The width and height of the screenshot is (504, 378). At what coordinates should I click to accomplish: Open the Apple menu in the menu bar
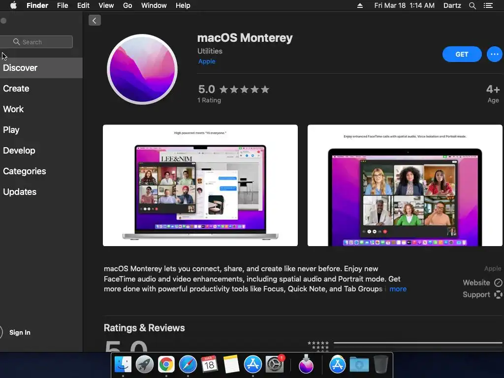click(x=13, y=5)
